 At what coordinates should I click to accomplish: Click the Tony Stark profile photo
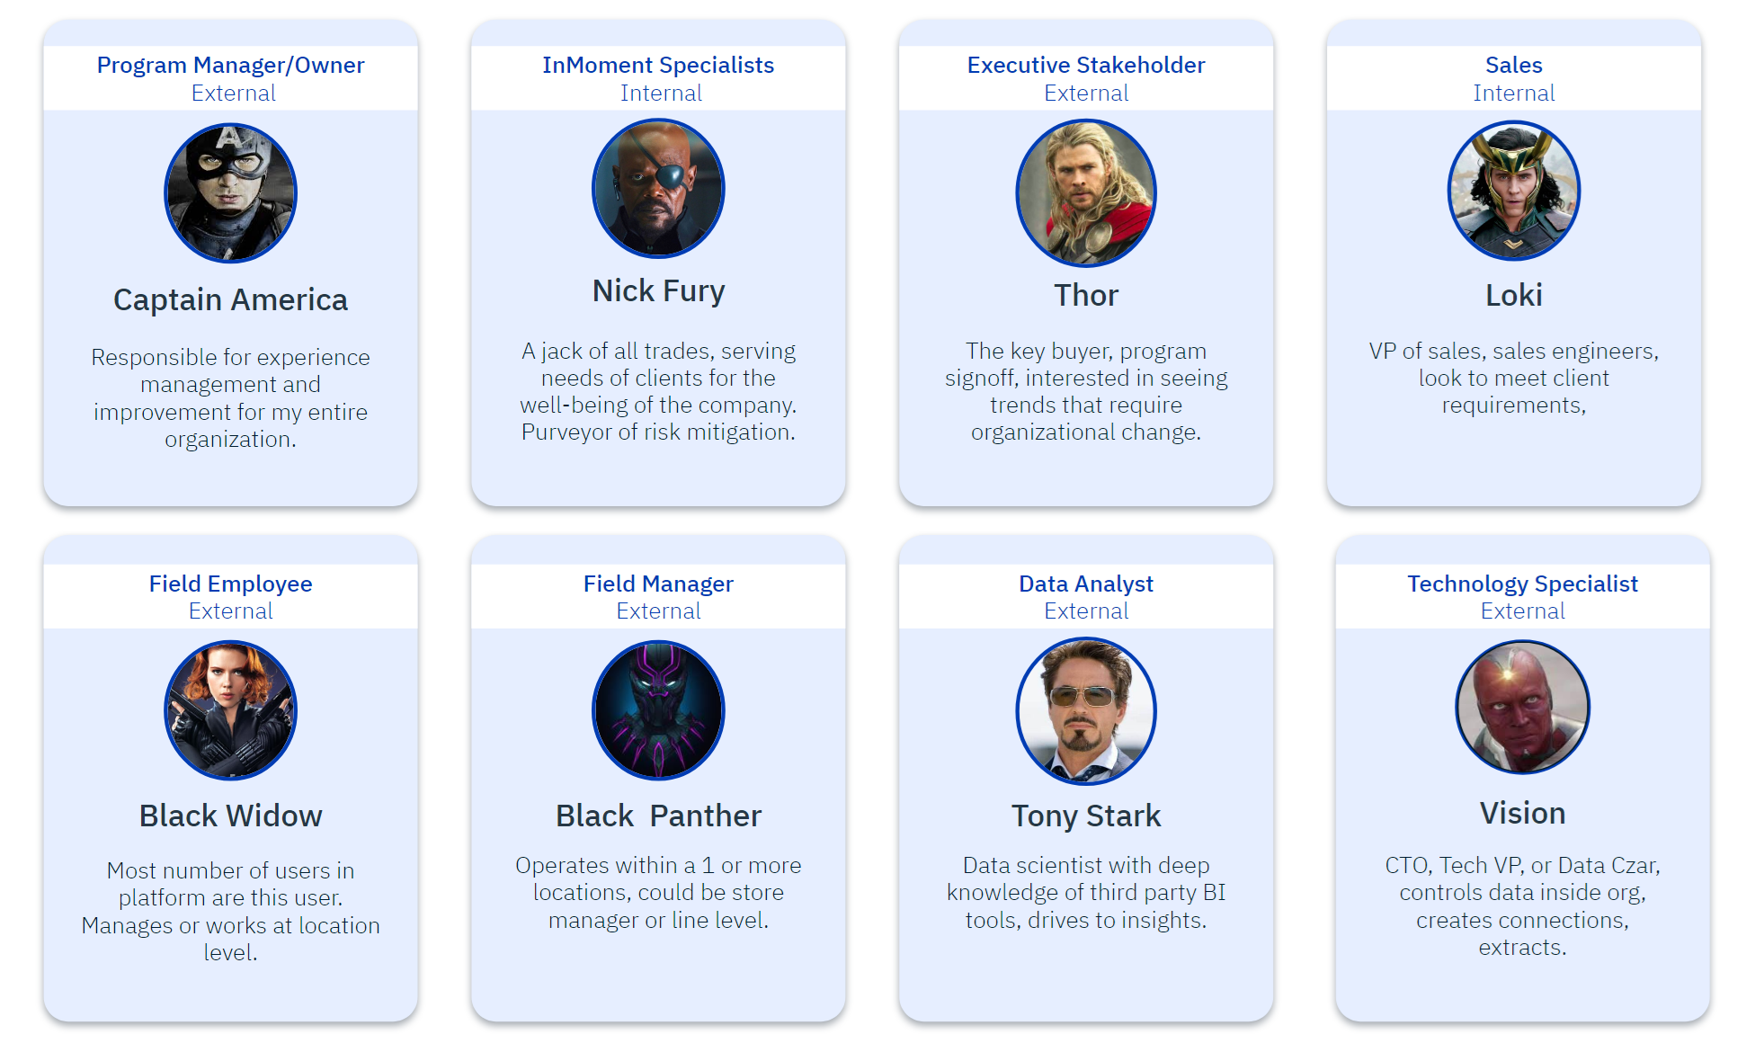(1086, 711)
